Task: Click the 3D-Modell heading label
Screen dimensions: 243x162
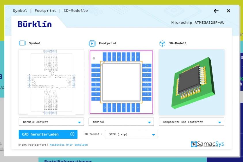Action: click(x=178, y=43)
